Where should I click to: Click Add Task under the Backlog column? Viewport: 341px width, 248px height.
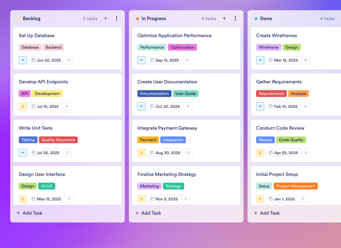point(29,213)
